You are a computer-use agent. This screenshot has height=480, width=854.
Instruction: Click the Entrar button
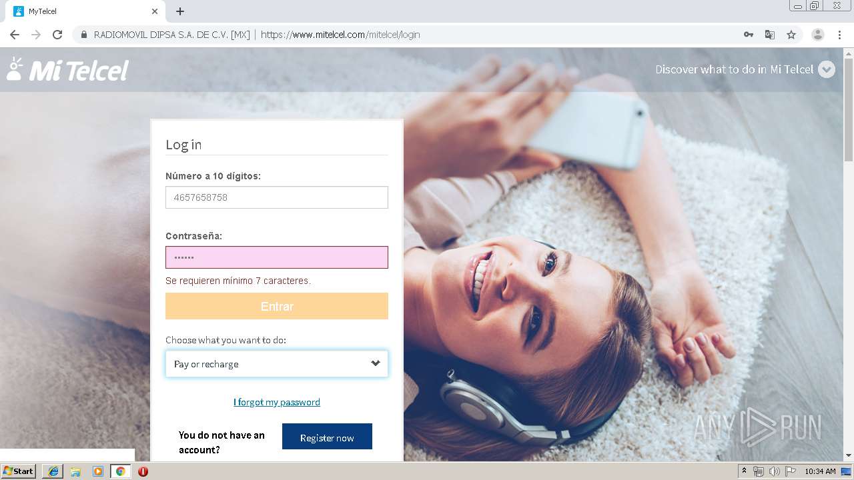point(277,306)
